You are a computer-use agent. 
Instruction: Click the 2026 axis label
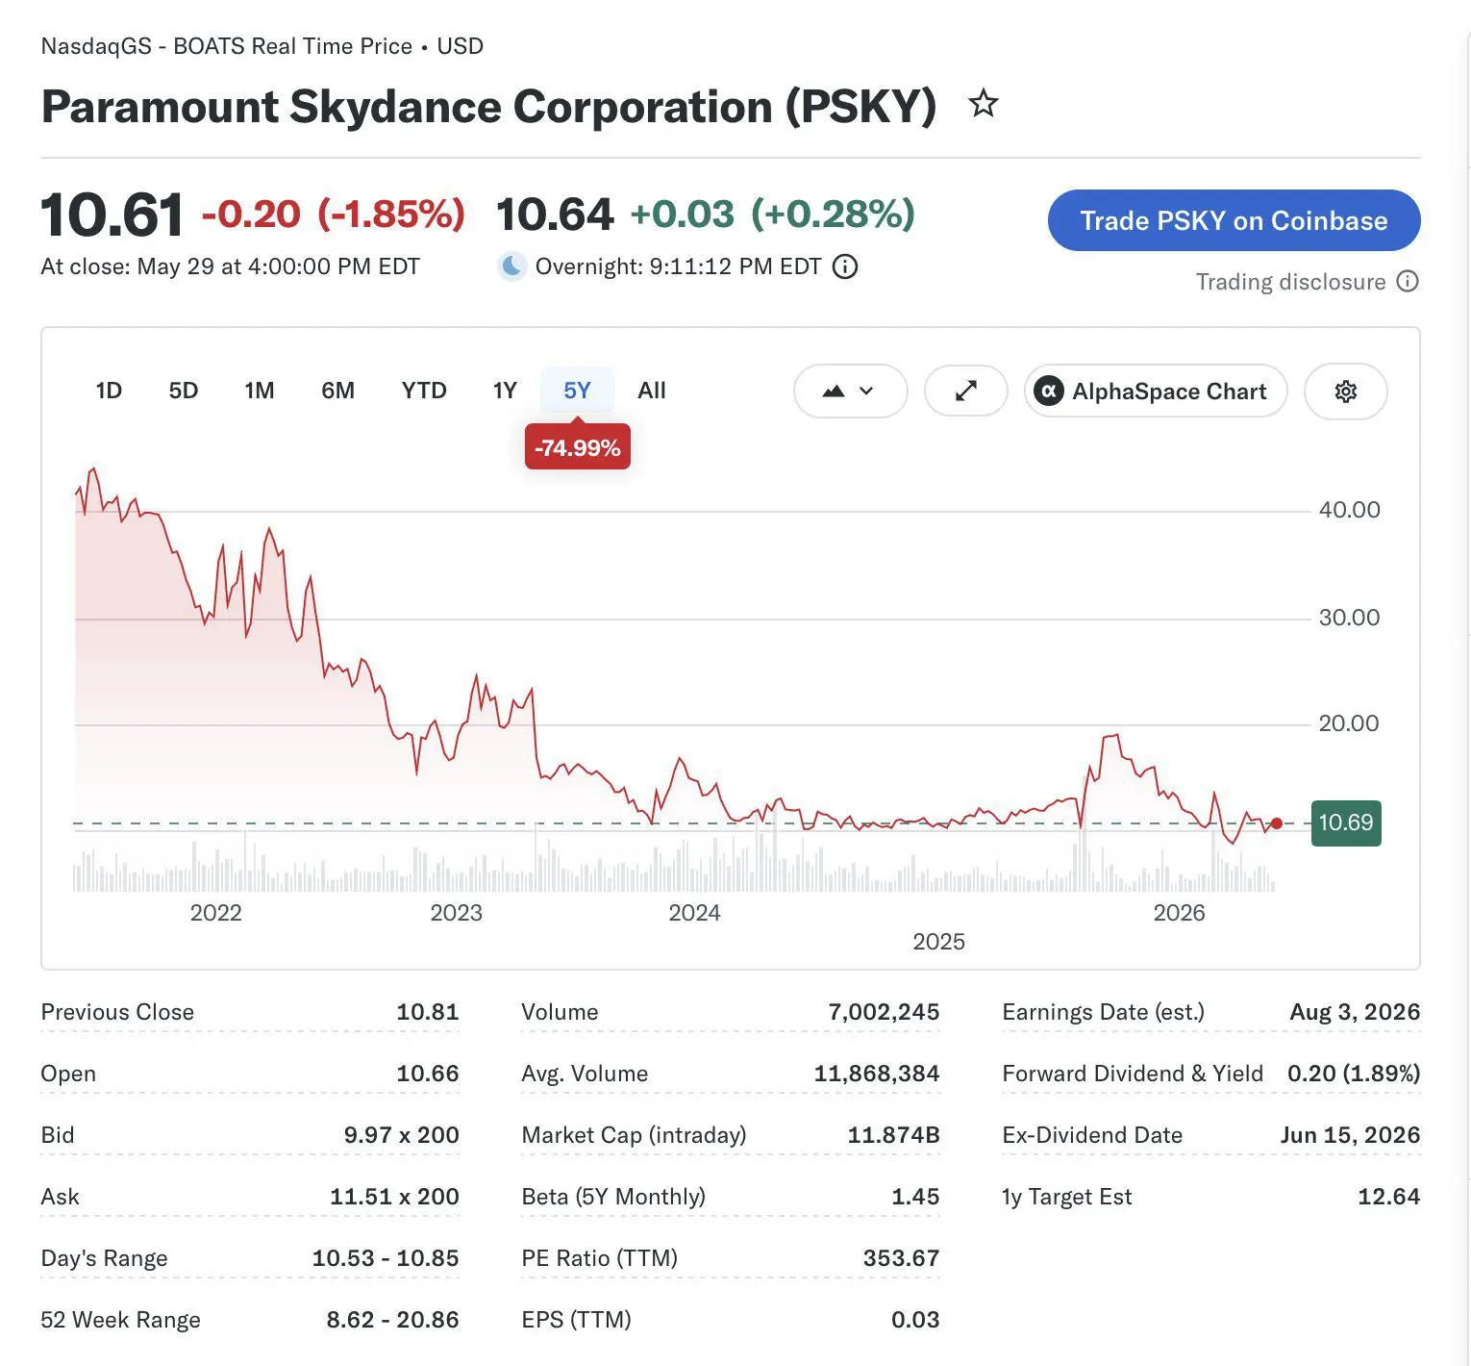tap(1179, 913)
